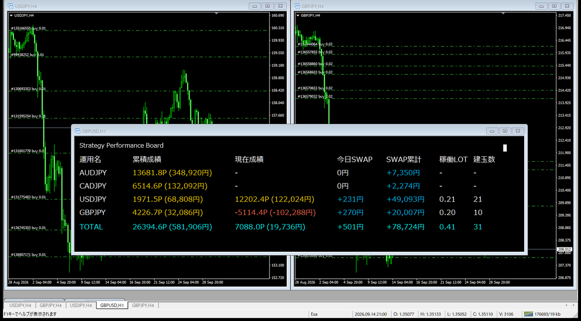This screenshot has height=321, width=581.
Task: Select the GBPJPY,H4 tab right of GBPUSD,H1
Action: point(143,306)
